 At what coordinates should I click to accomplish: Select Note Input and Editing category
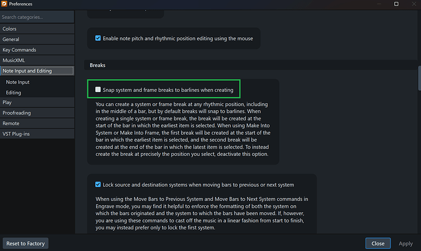coord(27,71)
